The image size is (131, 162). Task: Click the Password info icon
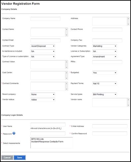[14, 133]
